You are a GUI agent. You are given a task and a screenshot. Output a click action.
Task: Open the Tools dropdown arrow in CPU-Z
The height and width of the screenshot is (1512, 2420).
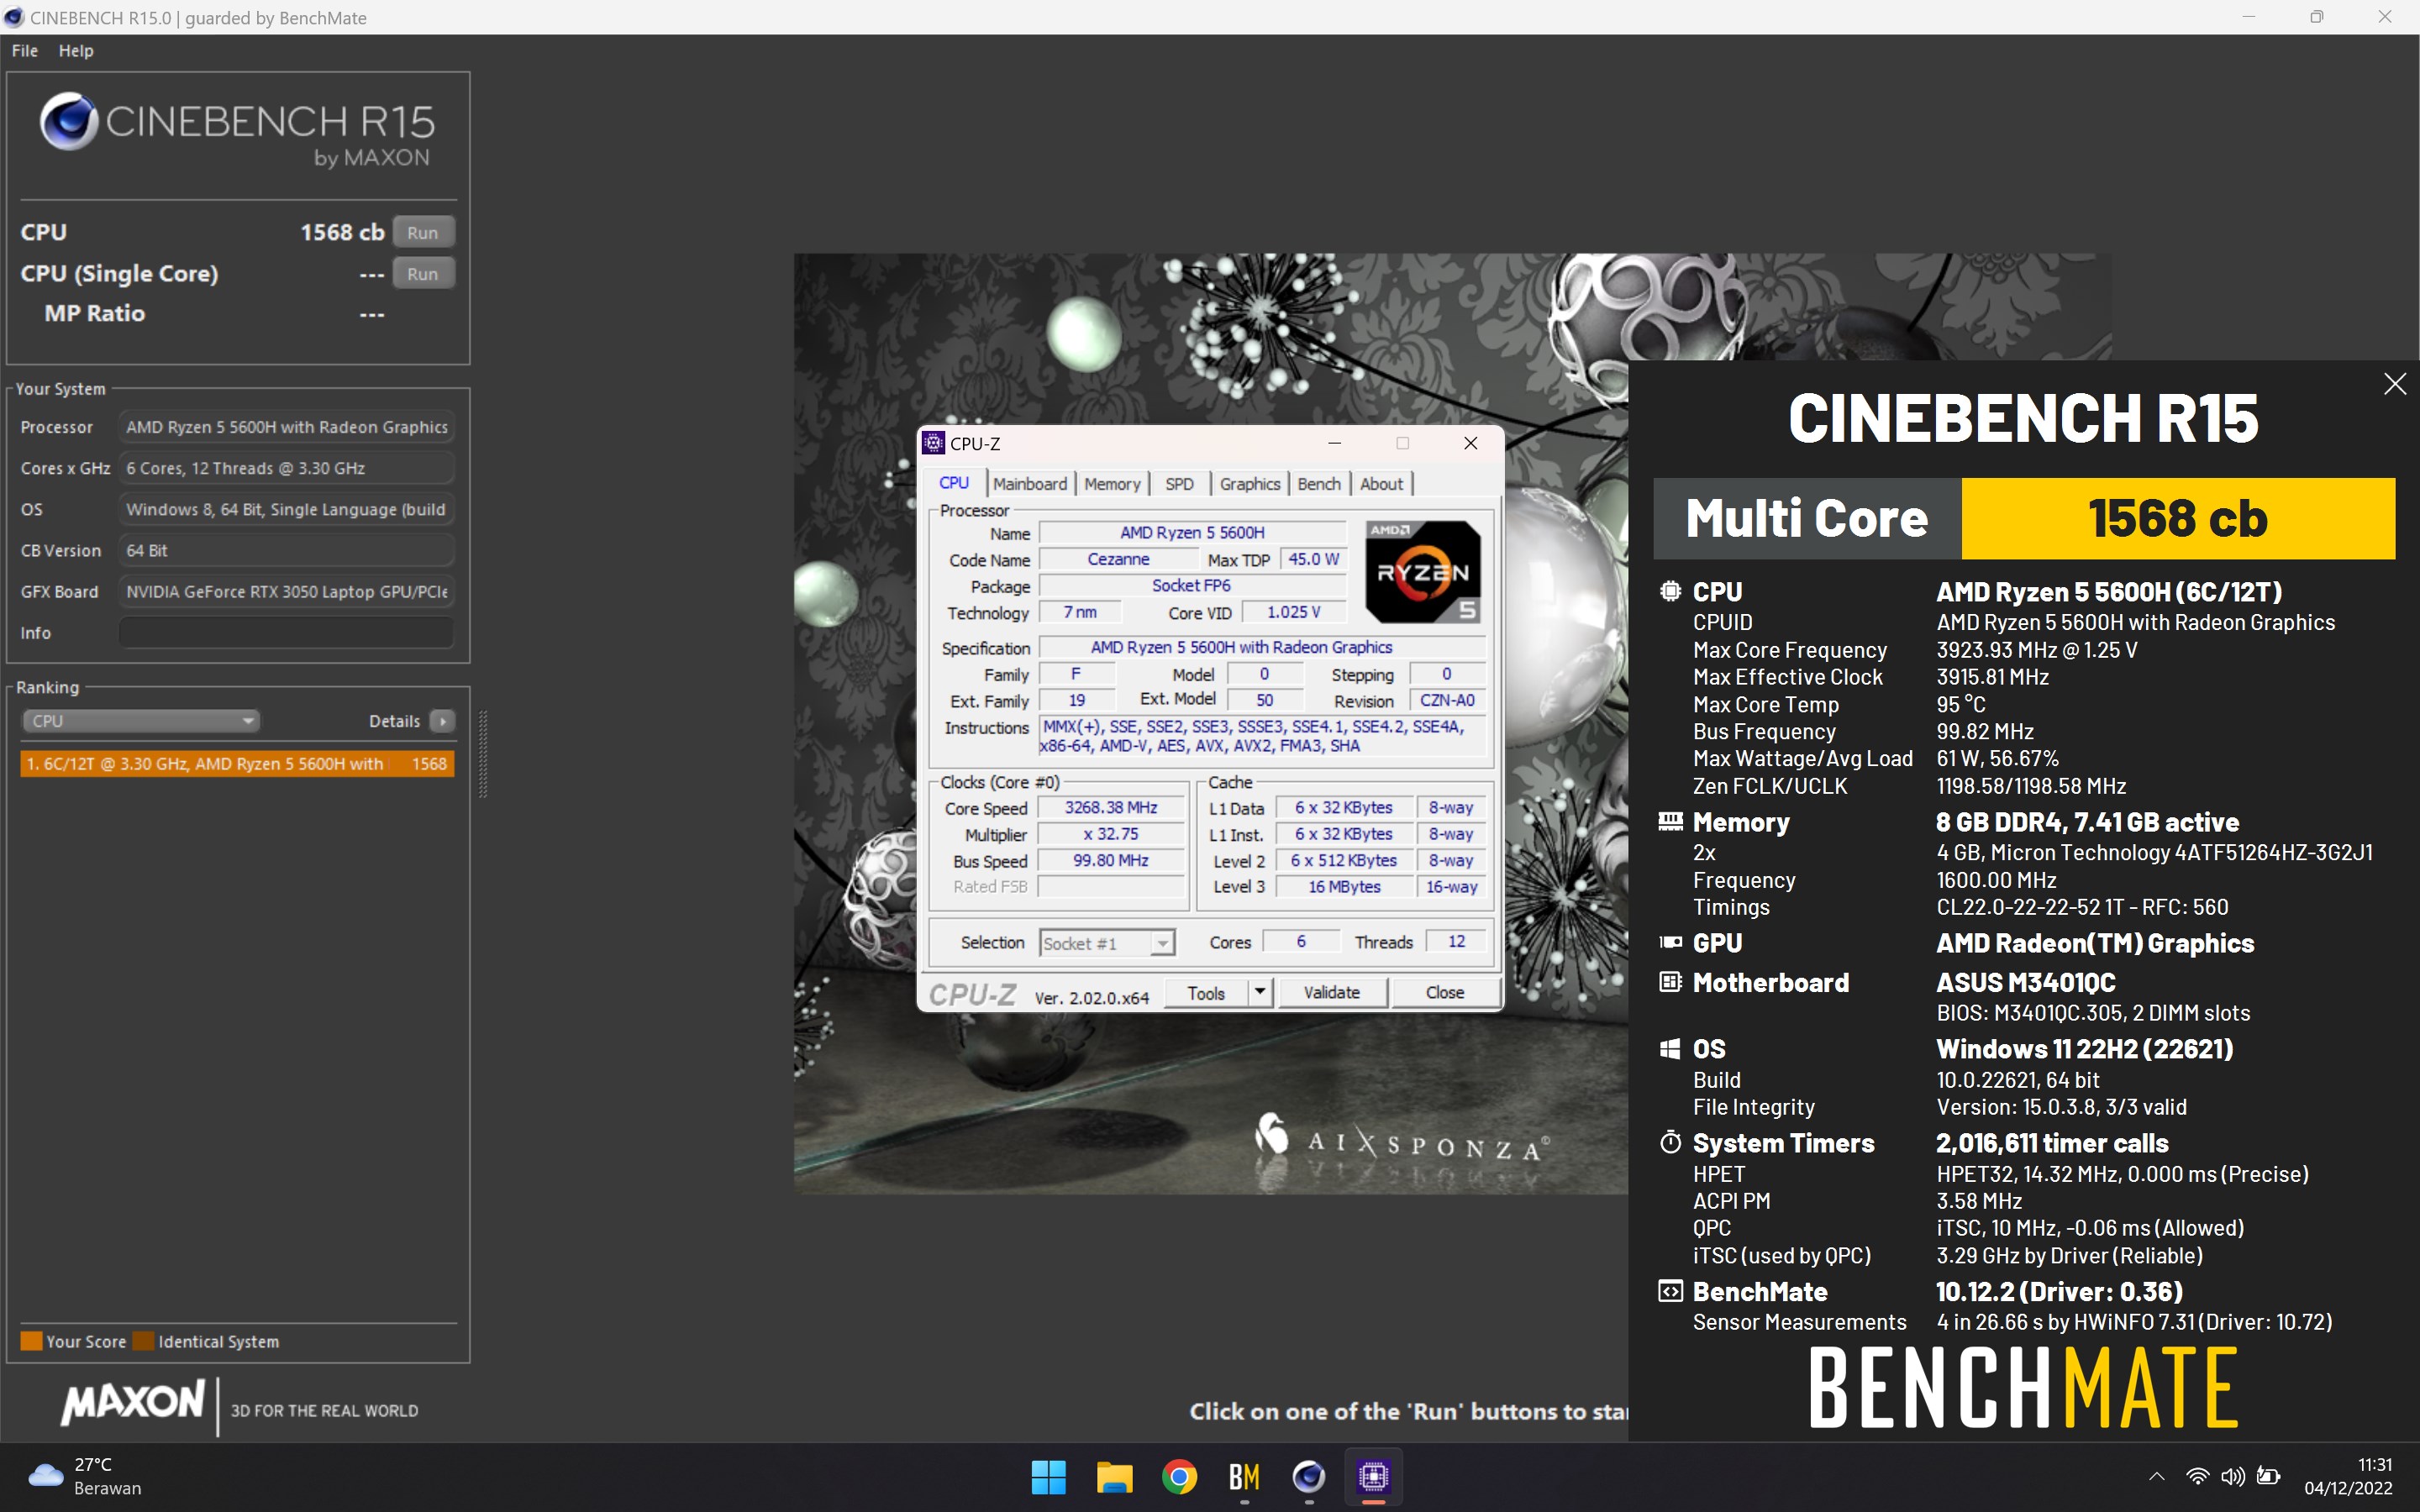(1260, 993)
